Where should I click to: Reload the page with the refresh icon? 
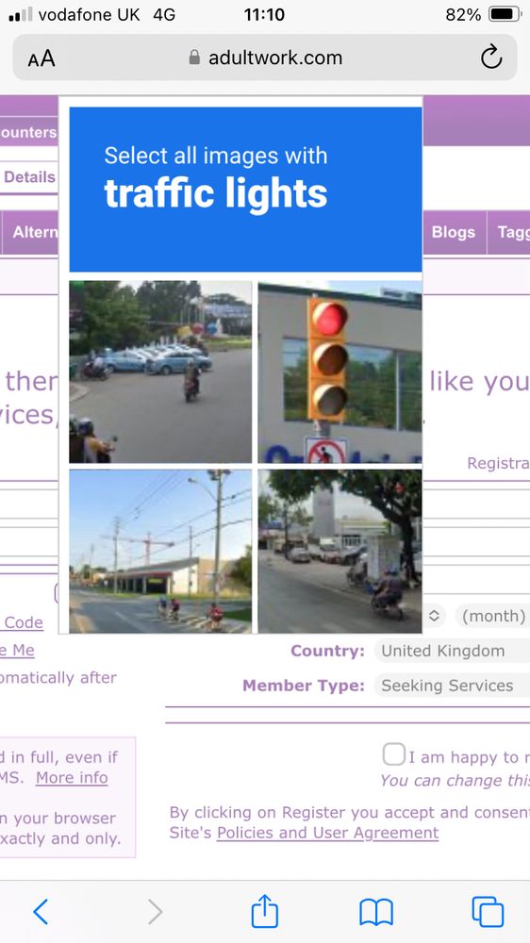tap(491, 58)
